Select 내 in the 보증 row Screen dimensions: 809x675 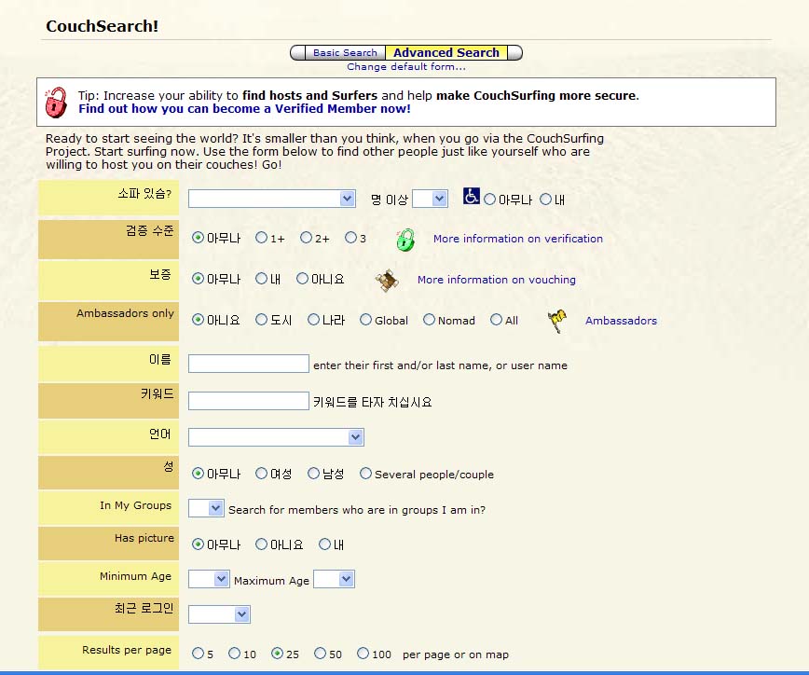[x=262, y=279]
